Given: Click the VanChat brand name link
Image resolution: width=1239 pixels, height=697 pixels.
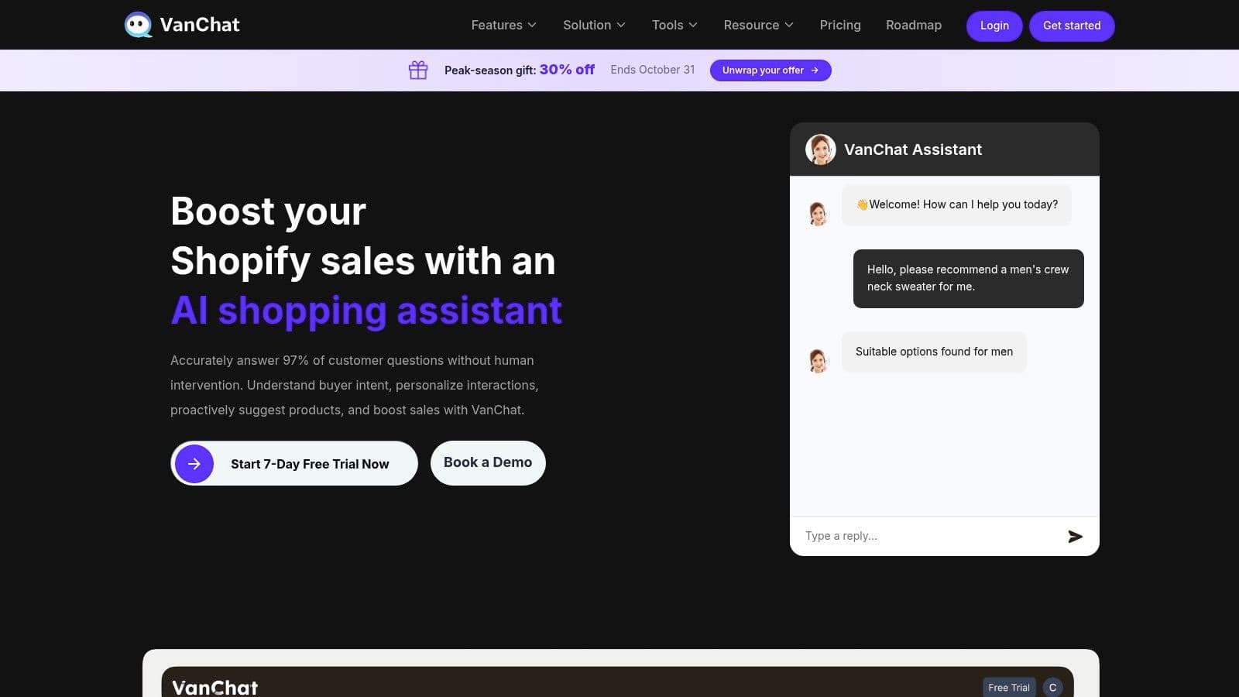Looking at the screenshot, I should [200, 25].
